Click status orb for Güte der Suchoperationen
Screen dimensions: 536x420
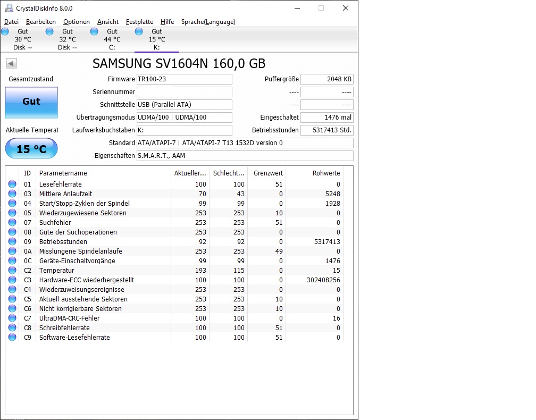click(12, 232)
